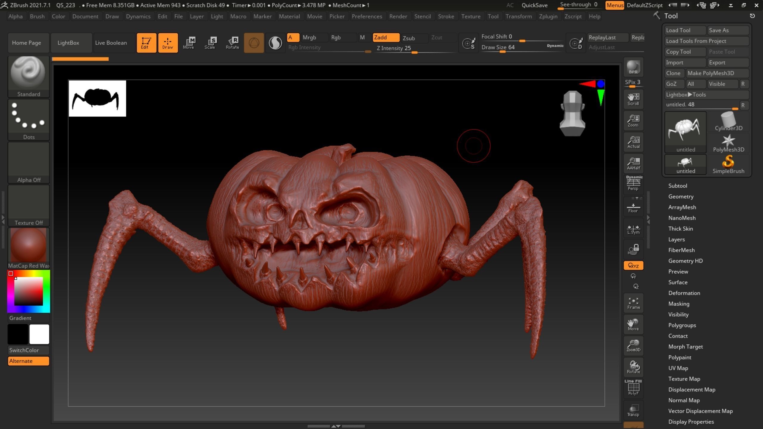Image resolution: width=763 pixels, height=429 pixels.
Task: Open the Brush menu
Action: click(x=37, y=16)
